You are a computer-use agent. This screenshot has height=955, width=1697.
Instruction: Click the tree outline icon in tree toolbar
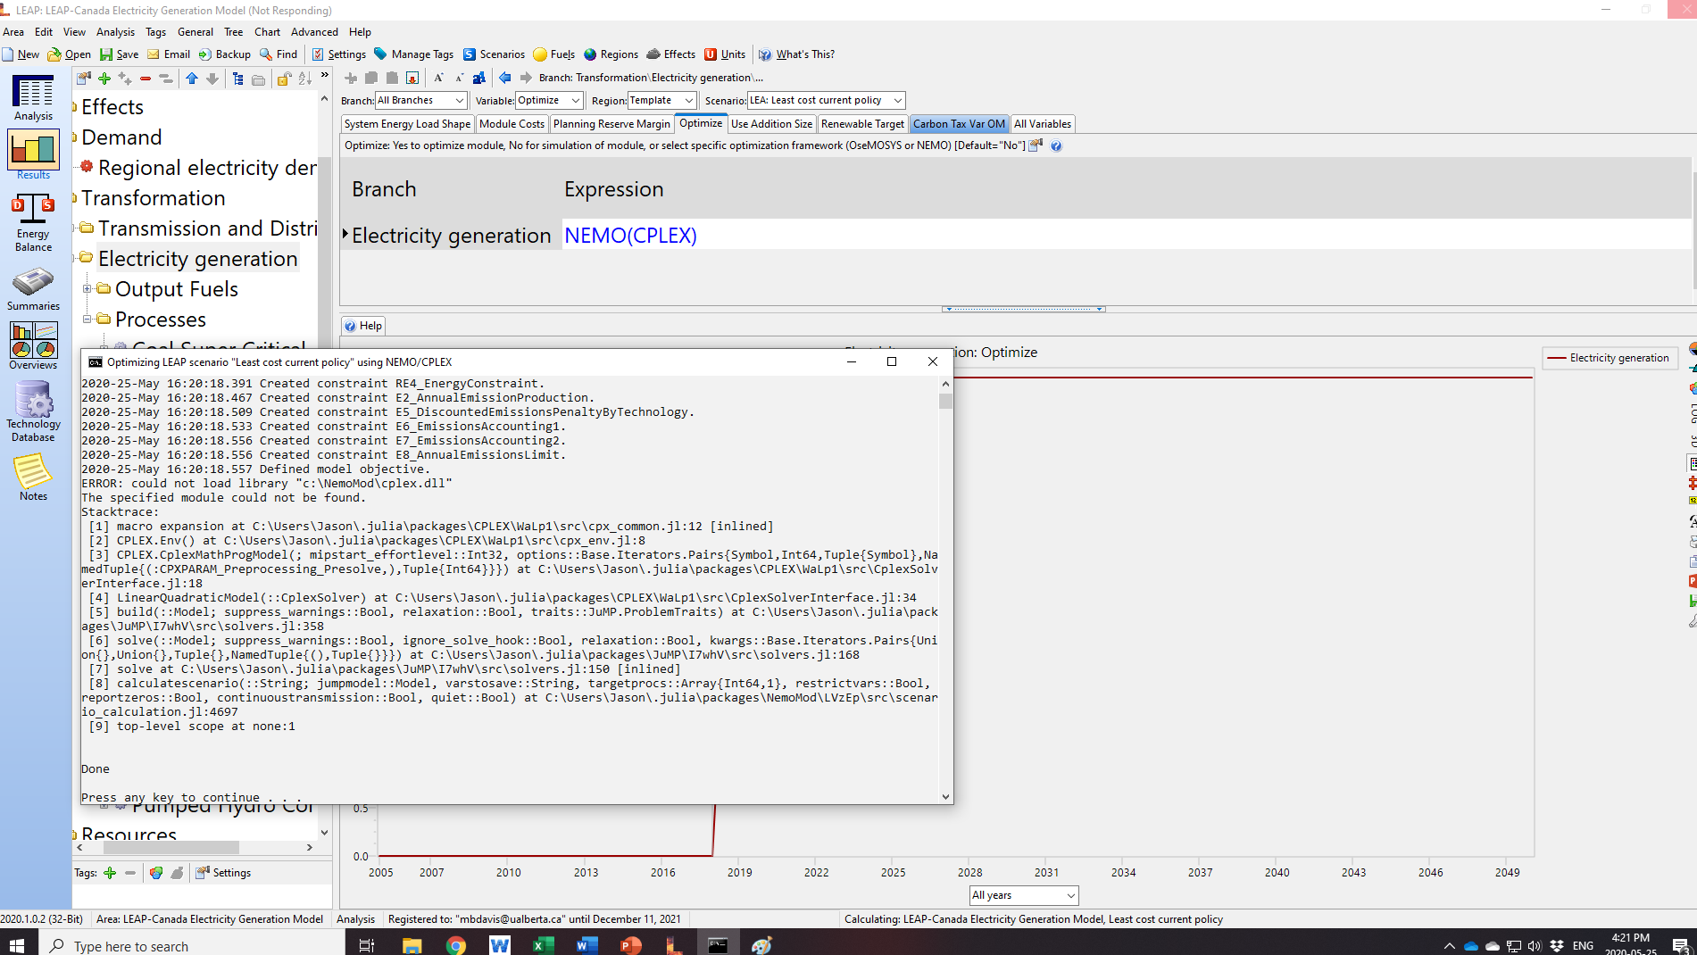tap(237, 79)
